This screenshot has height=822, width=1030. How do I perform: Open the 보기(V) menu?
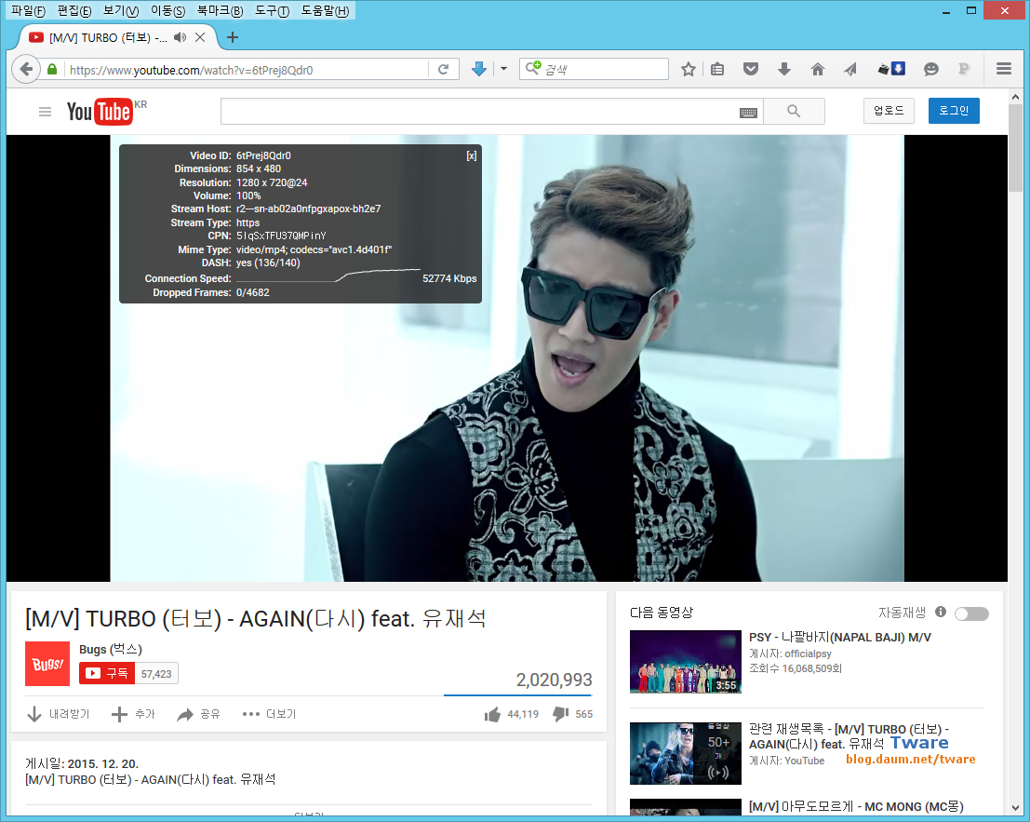tap(121, 10)
